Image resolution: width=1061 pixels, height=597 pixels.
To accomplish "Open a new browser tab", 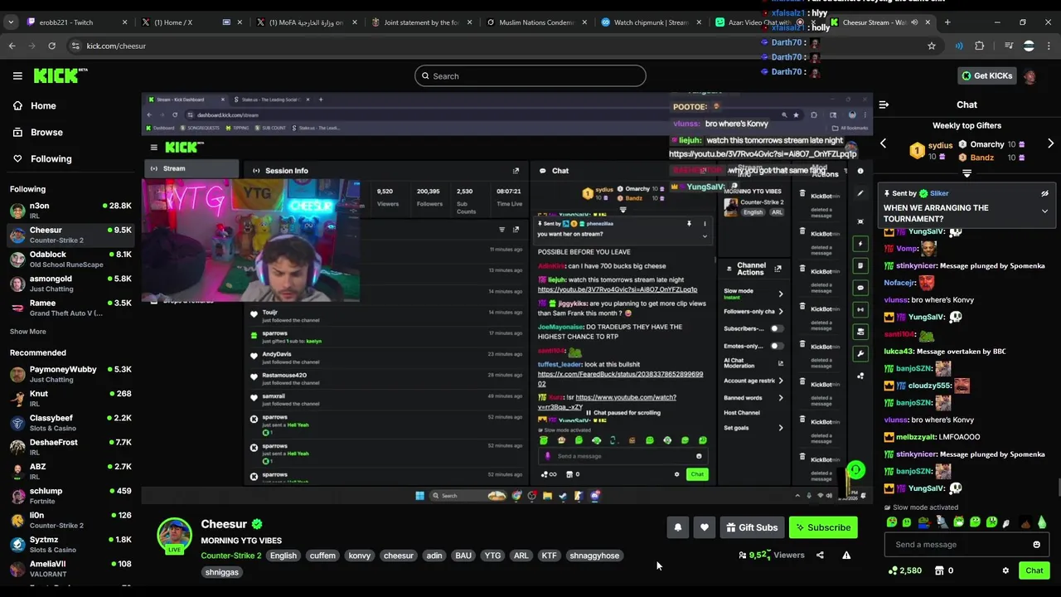I will [947, 22].
